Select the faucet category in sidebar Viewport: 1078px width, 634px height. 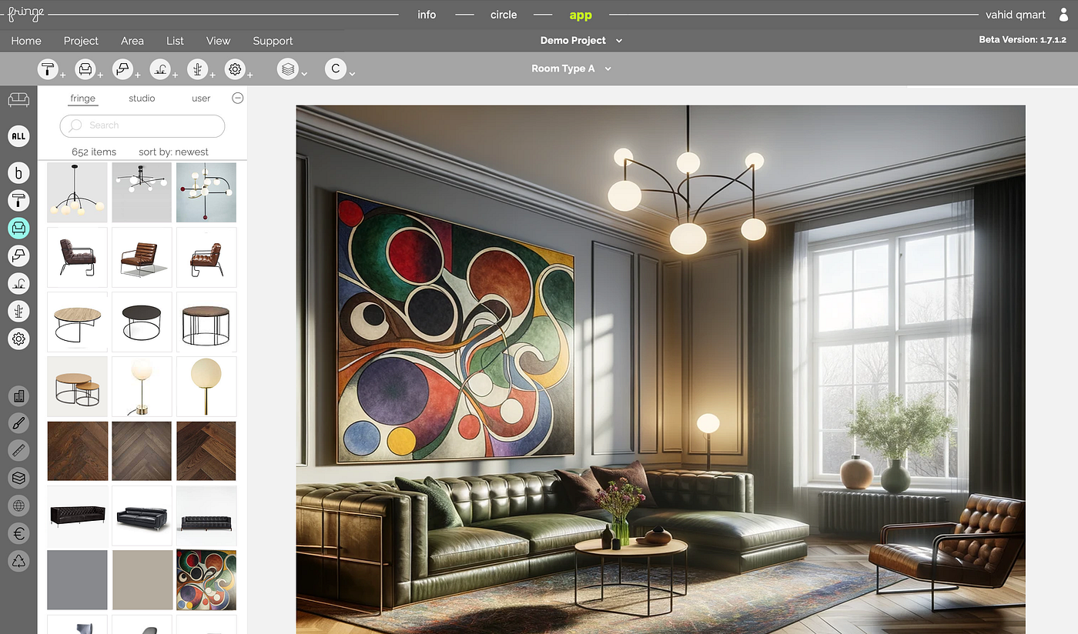[18, 283]
